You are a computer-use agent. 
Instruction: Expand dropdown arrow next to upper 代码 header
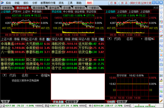[109, 39]
